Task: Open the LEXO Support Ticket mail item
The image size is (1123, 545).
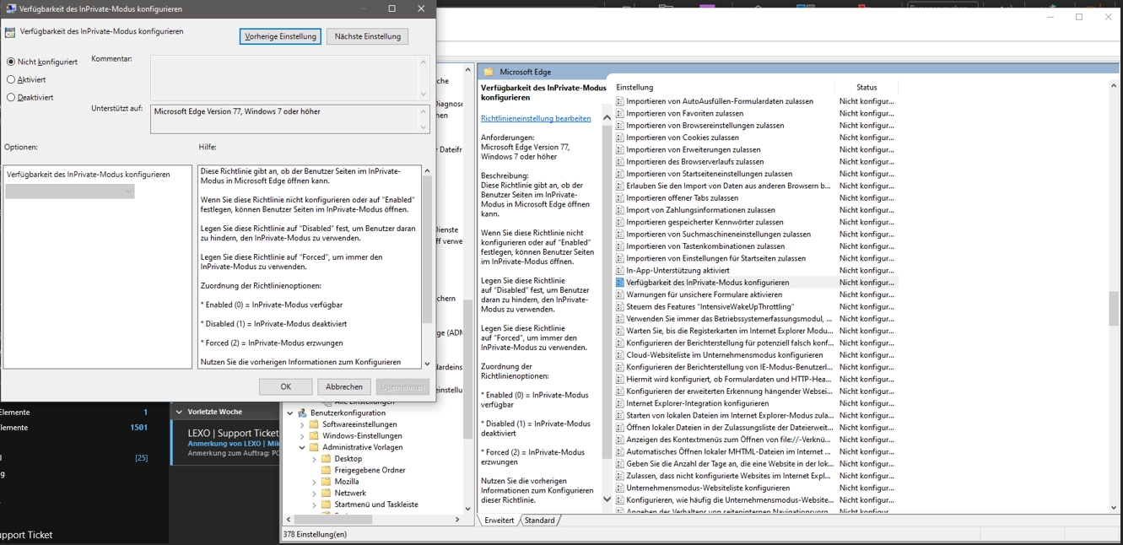Action: (x=225, y=442)
